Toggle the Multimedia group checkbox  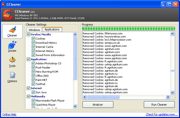[x=28, y=97]
